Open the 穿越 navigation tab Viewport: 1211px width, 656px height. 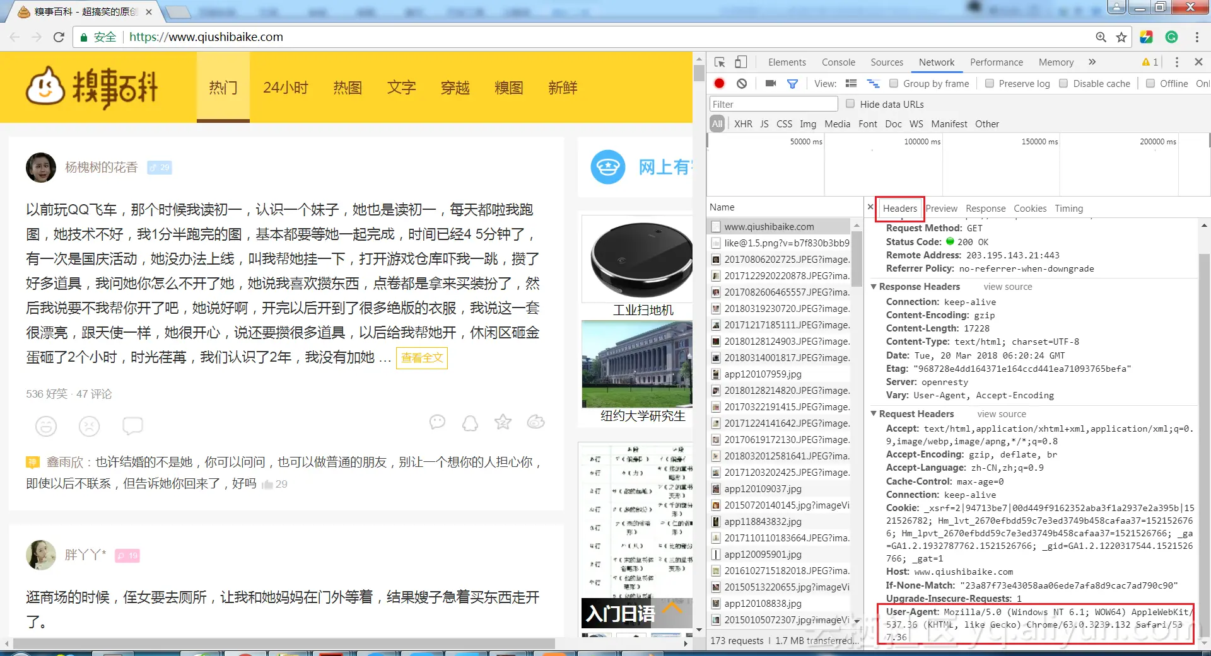tap(455, 88)
